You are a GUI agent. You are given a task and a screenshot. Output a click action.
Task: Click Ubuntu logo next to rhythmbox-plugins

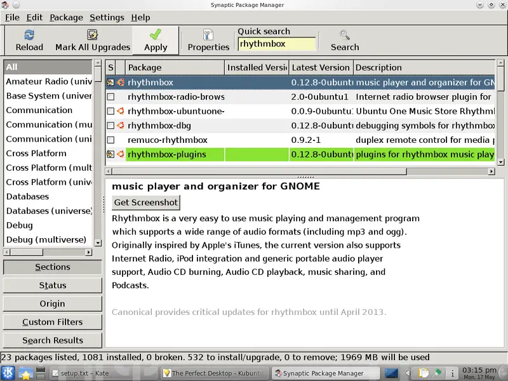point(121,154)
